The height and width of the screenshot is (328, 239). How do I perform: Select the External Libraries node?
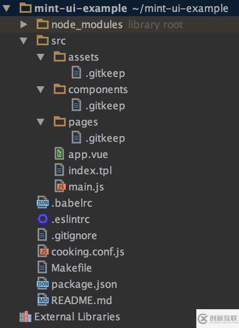click(77, 316)
